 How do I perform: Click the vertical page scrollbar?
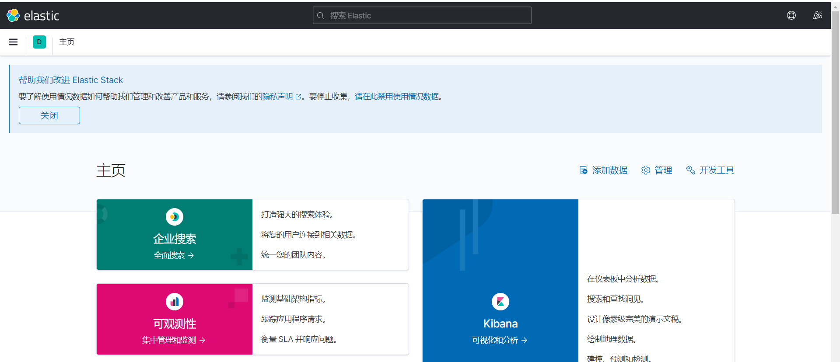(x=835, y=114)
